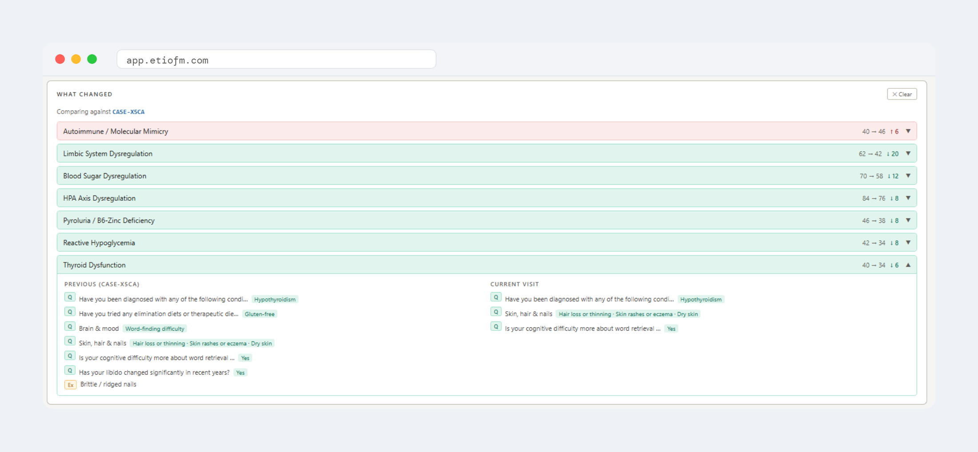Click hair loss tag in Previous column
978x452 pixels.
tap(202, 343)
